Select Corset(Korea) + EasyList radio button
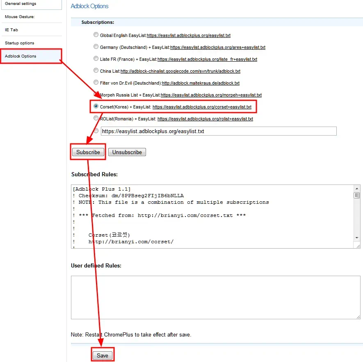Image resolution: width=363 pixels, height=362 pixels. coord(96,106)
